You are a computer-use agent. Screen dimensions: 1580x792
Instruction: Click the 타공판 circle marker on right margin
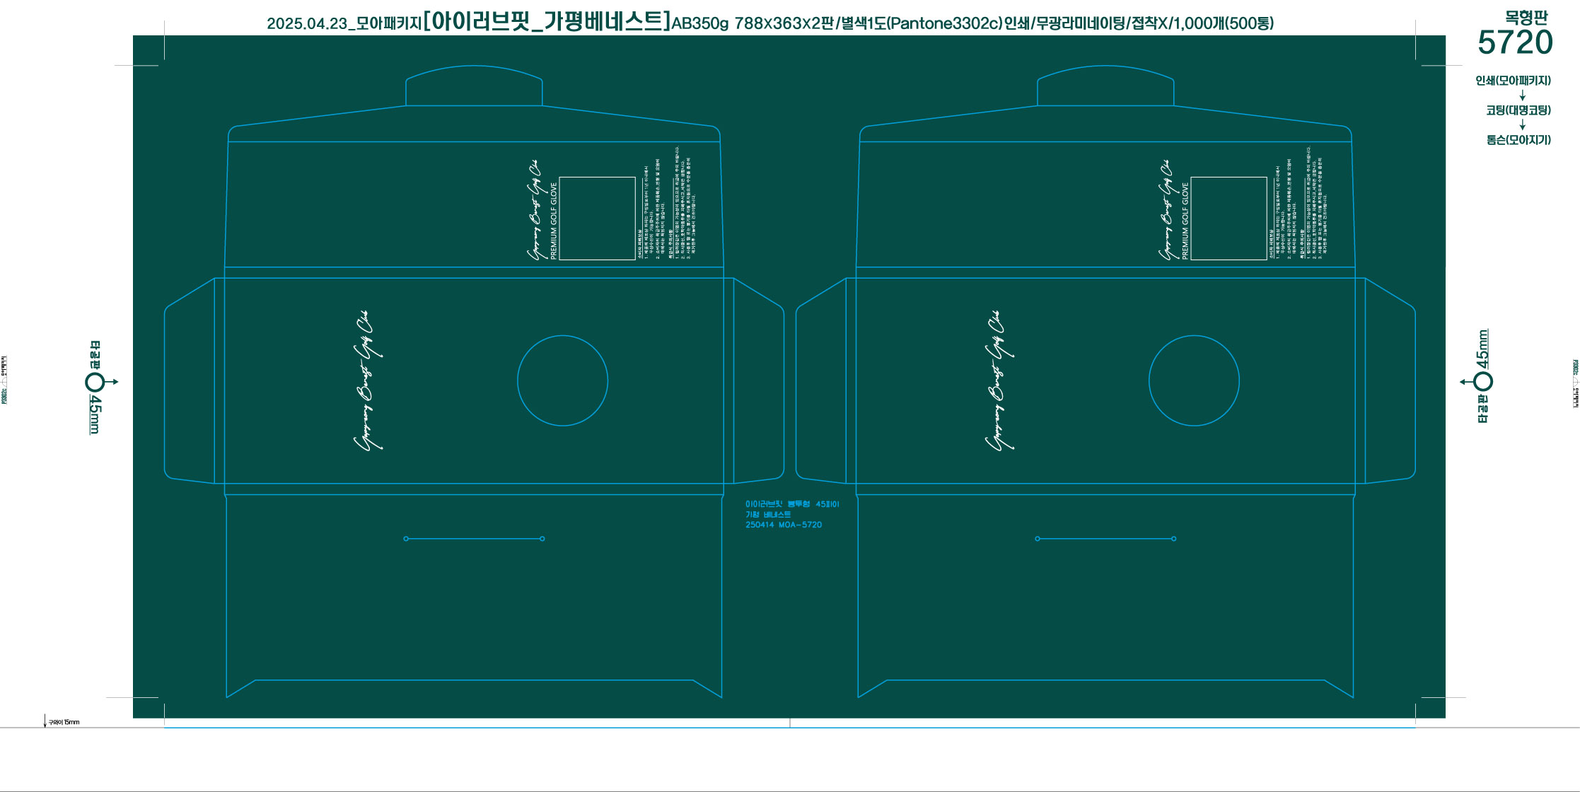click(x=1483, y=382)
